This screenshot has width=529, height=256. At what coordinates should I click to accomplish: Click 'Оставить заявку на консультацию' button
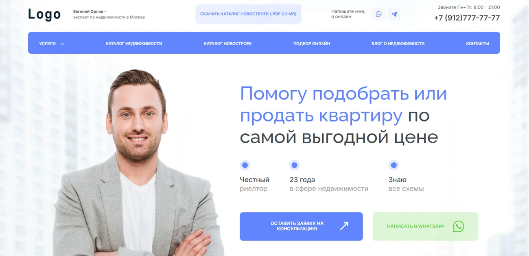coord(301,226)
